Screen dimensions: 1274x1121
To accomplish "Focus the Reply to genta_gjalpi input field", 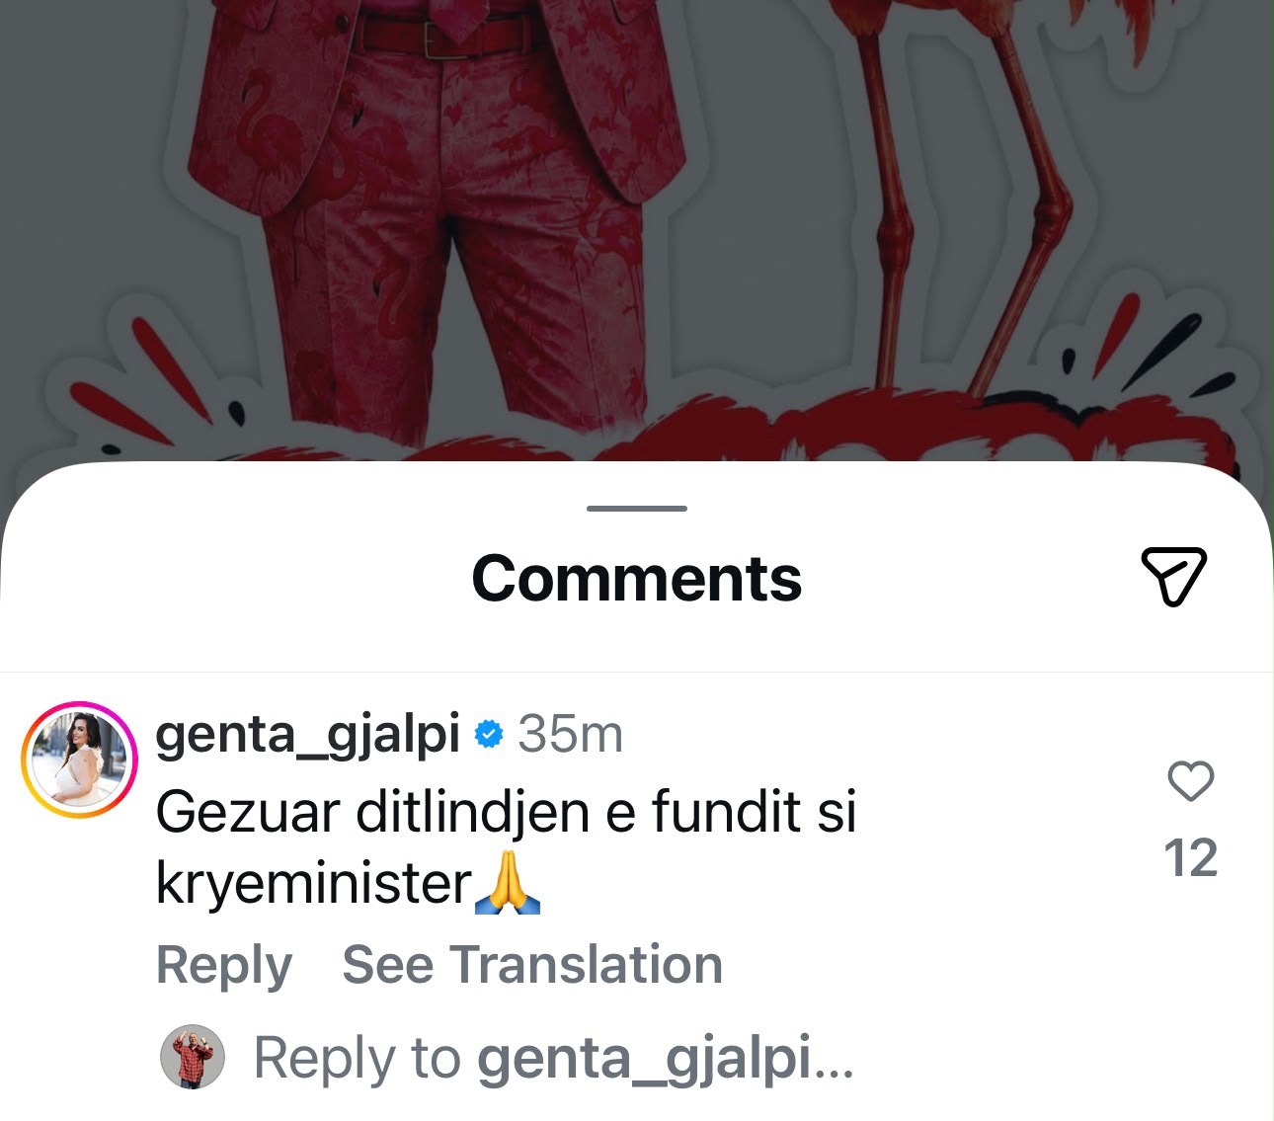I will tap(553, 1058).
